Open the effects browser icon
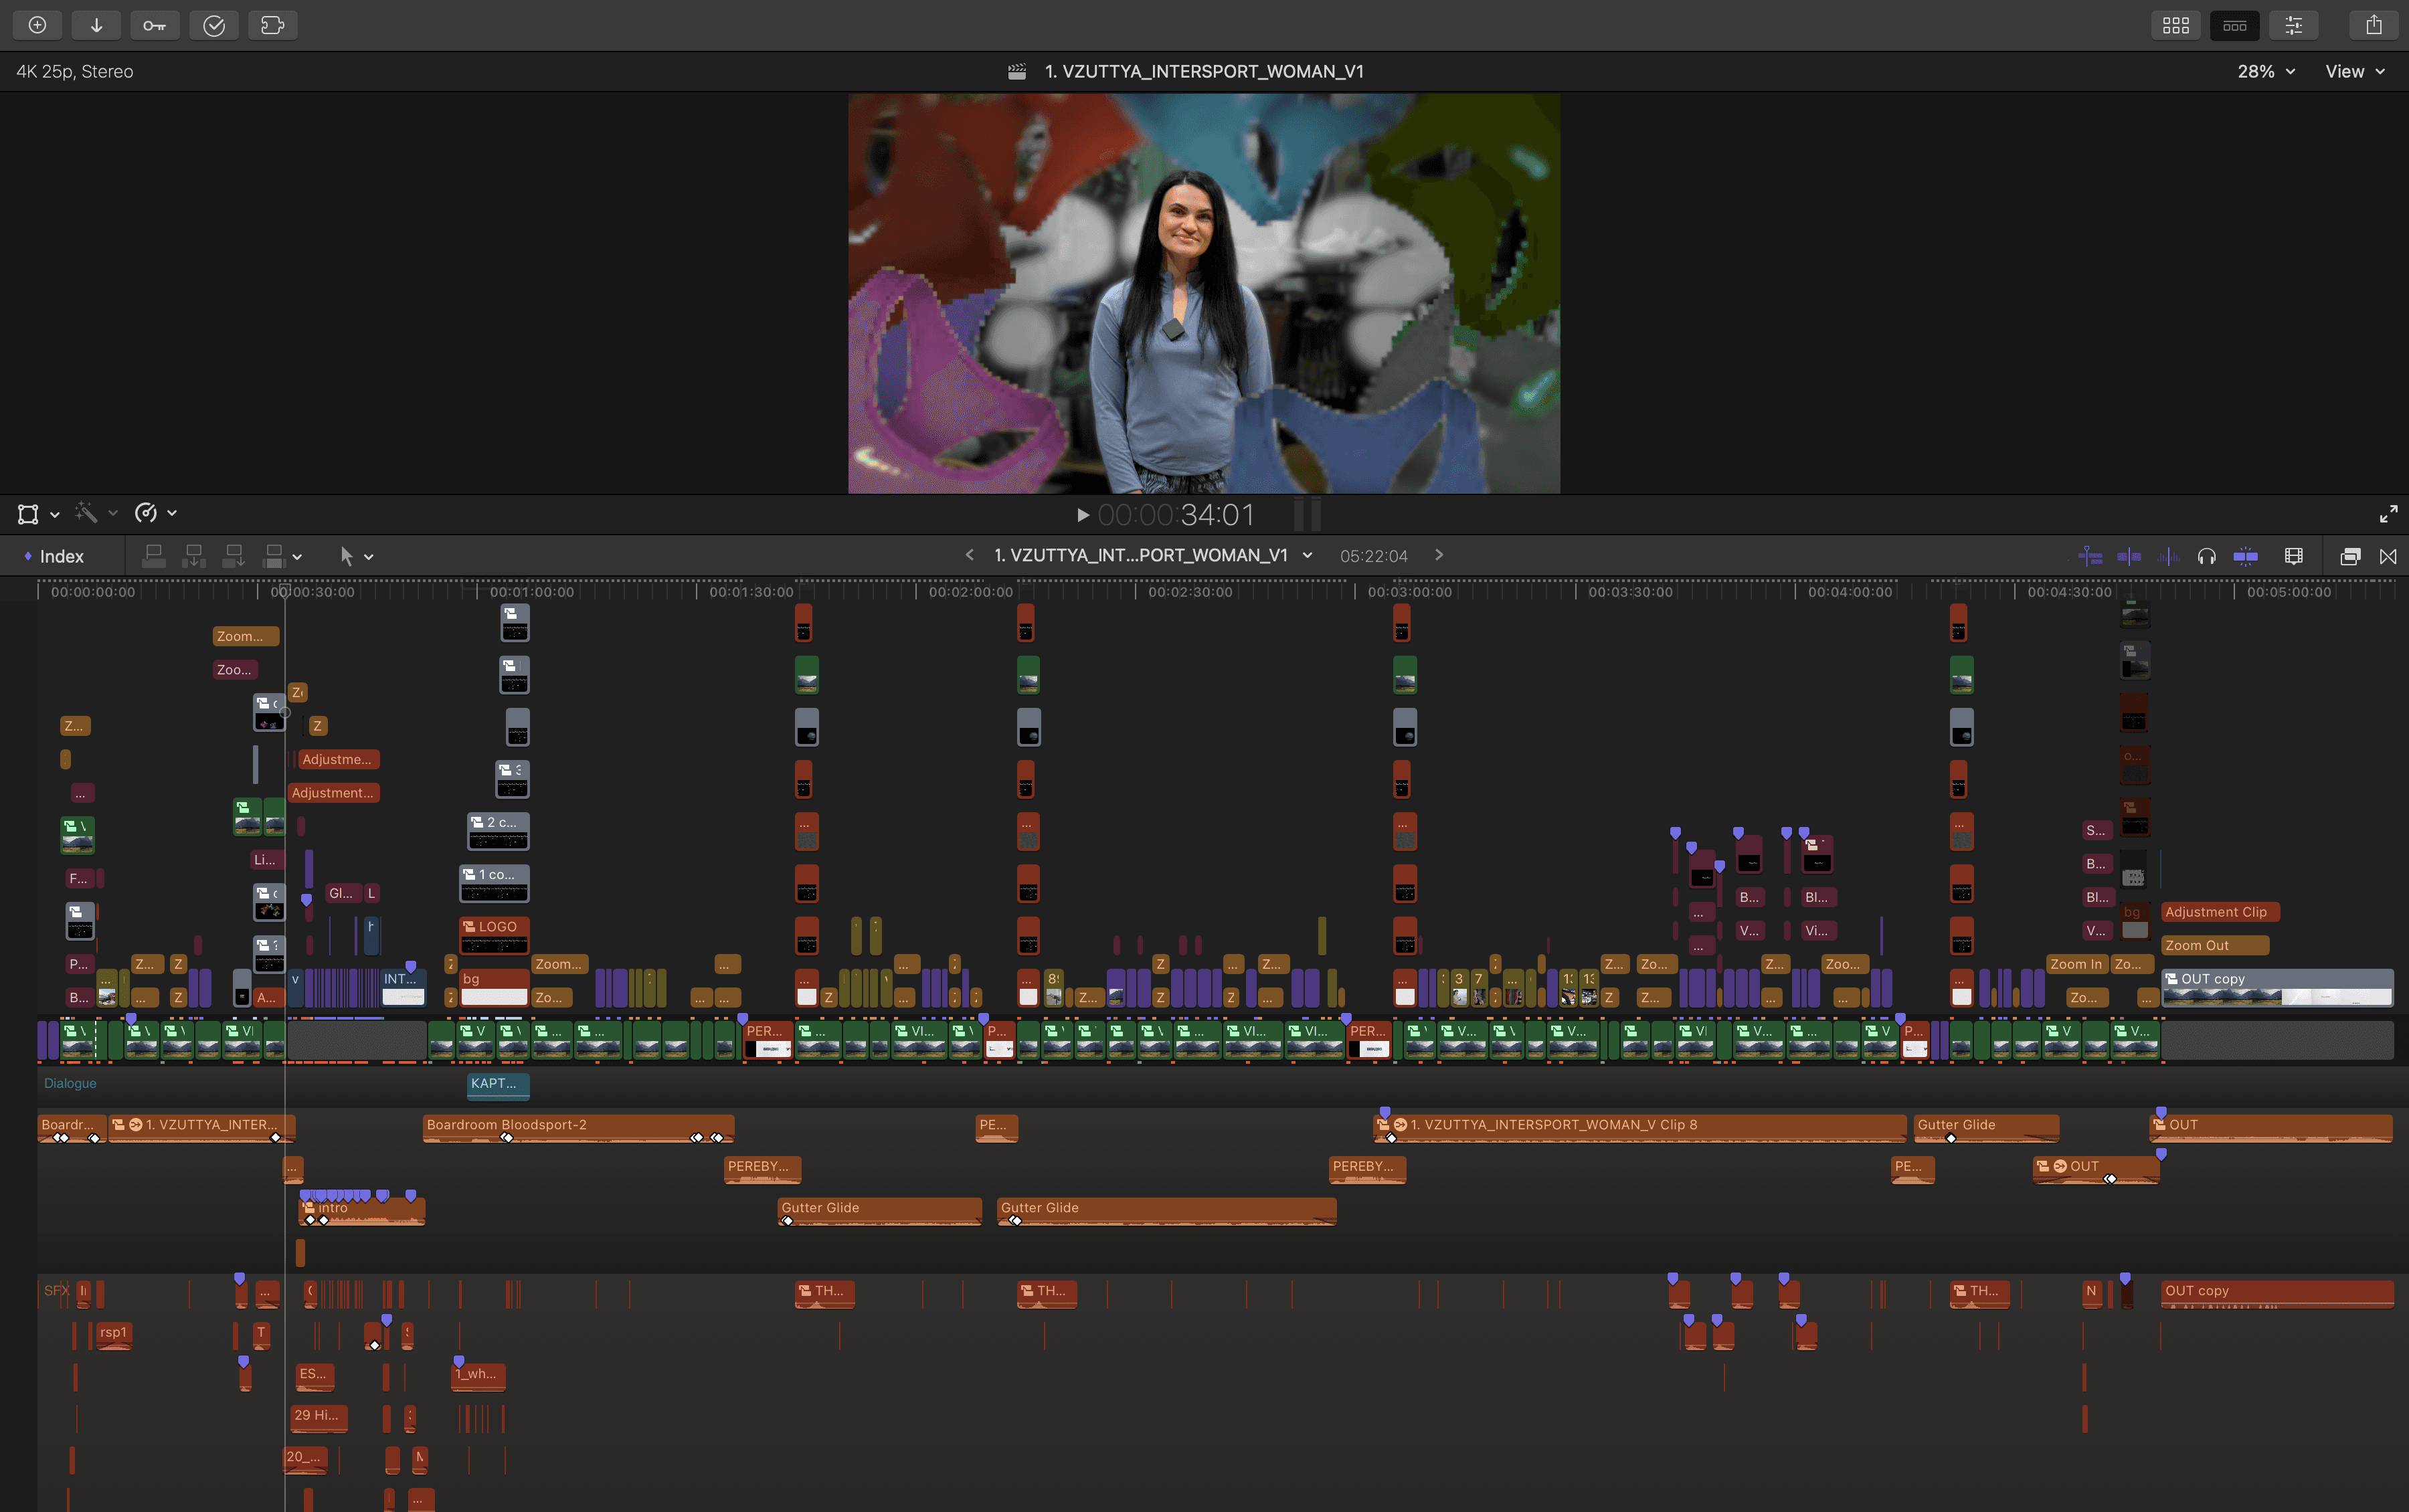This screenshot has height=1512, width=2409. [2350, 556]
